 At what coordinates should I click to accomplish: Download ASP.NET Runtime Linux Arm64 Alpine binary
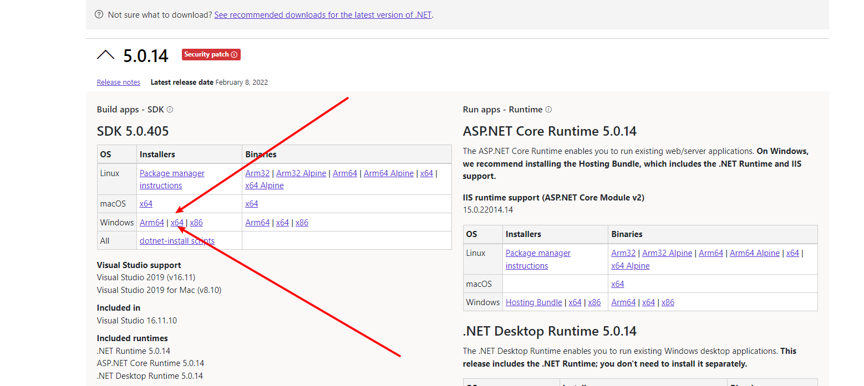(x=755, y=253)
